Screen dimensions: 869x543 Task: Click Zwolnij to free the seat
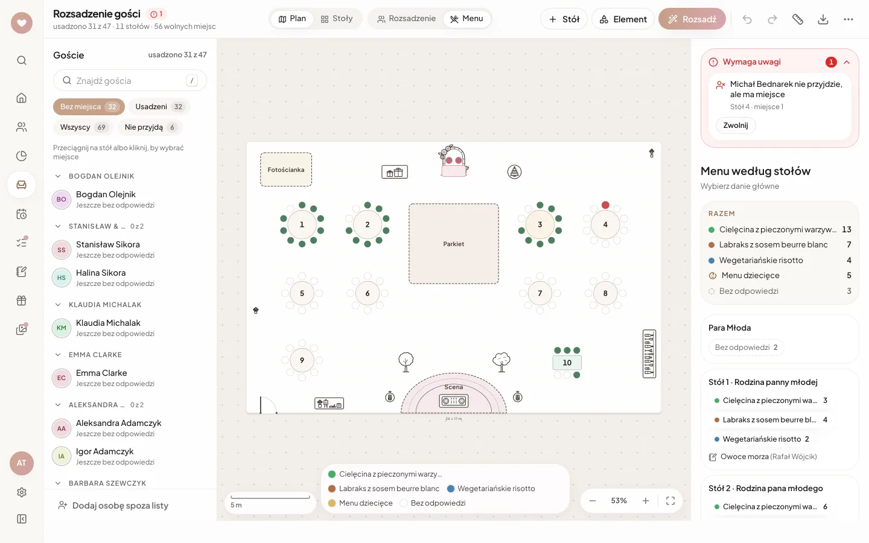point(736,125)
